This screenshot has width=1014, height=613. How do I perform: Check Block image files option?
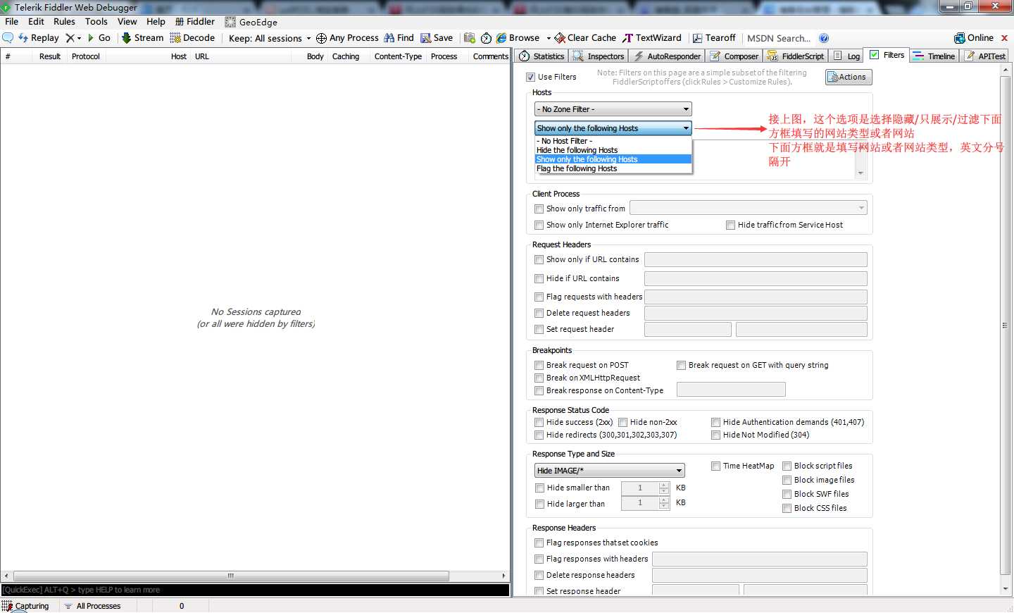(x=787, y=480)
